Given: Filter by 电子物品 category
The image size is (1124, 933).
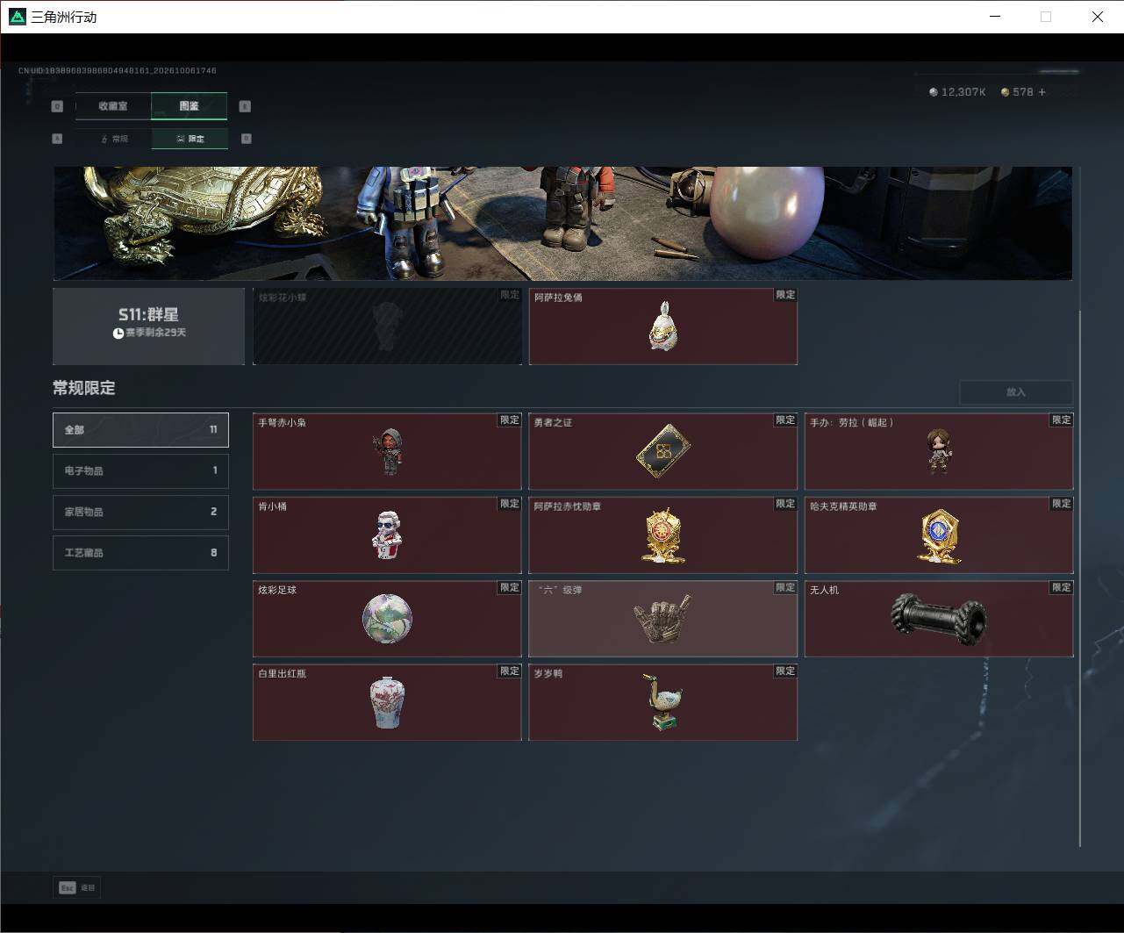Looking at the screenshot, I should [140, 470].
